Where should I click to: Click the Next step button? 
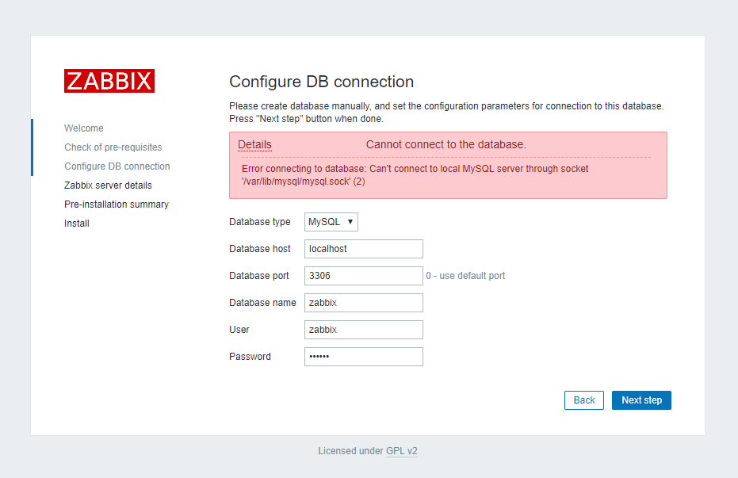click(640, 400)
